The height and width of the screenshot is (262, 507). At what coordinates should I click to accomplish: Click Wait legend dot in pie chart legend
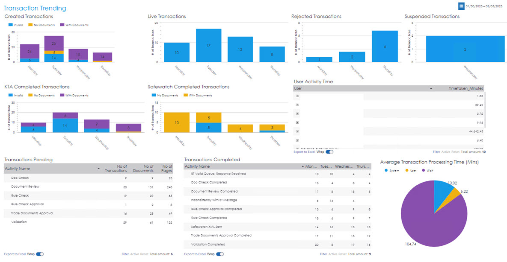435,170
